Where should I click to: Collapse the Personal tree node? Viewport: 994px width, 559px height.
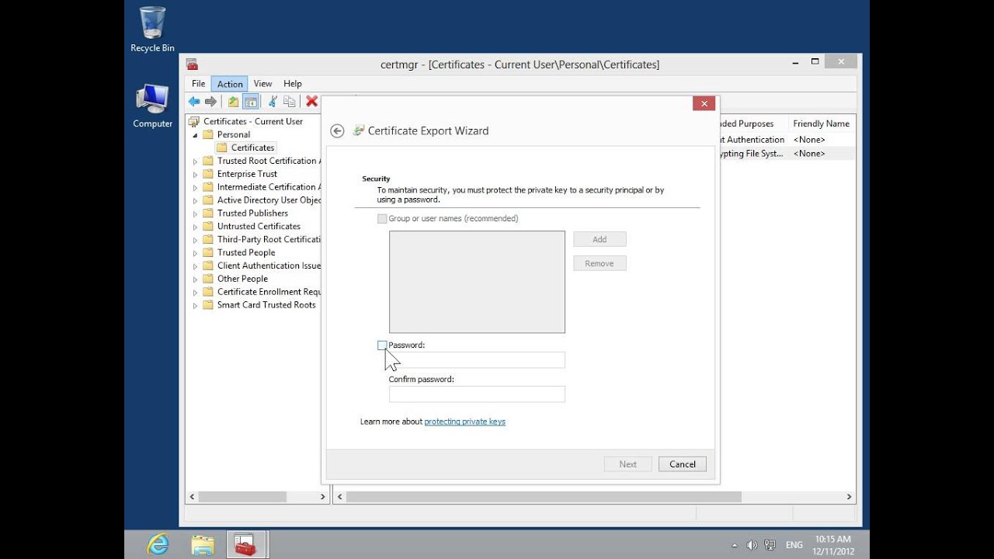196,135
